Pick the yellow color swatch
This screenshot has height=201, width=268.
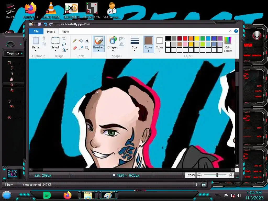pyautogui.click(x=197, y=38)
